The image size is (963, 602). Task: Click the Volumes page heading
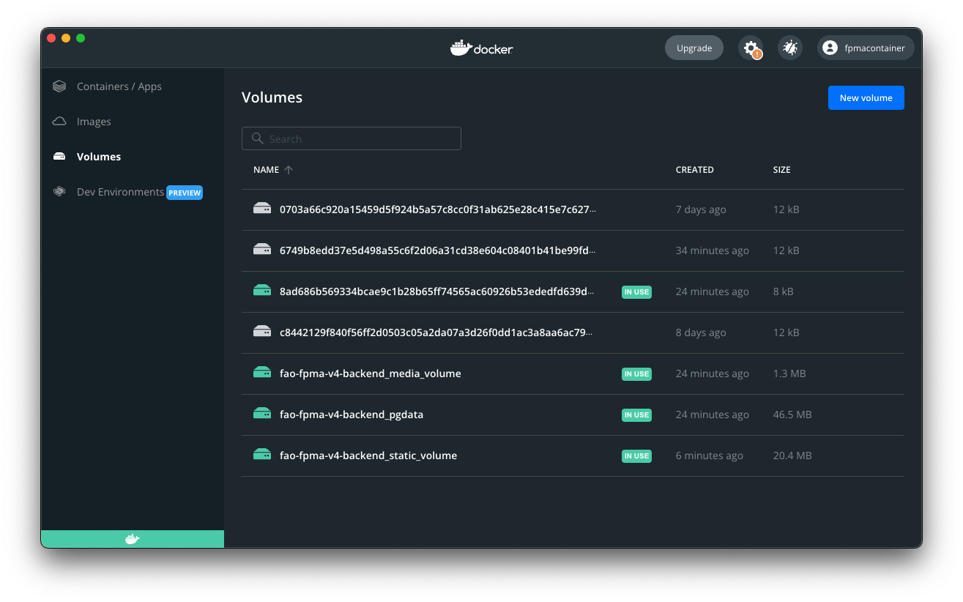click(x=272, y=97)
